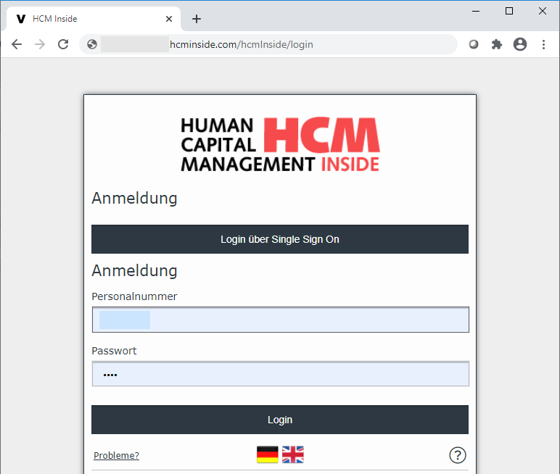
Task: Close the HCM Inside tab
Action: [x=169, y=19]
